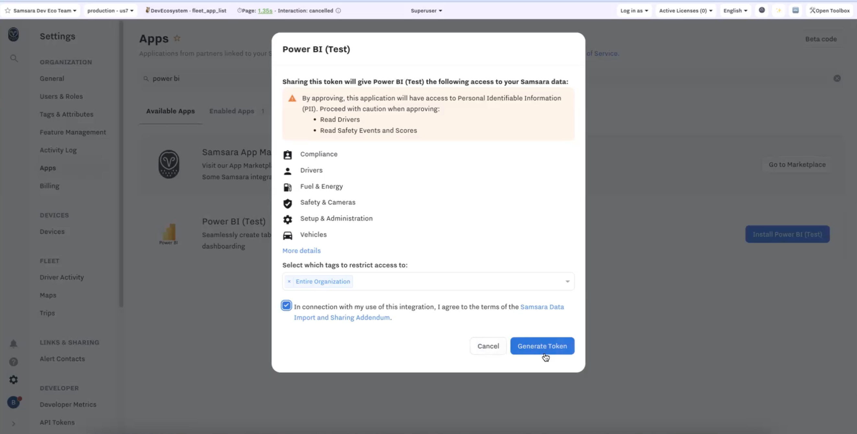The width and height of the screenshot is (857, 434).
Task: Open the search magnifier in left rail
Action: 14,59
